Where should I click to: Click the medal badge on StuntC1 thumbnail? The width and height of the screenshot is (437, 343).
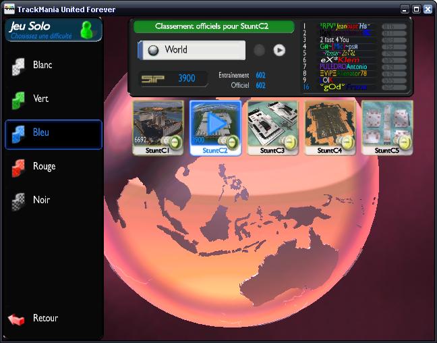coord(174,142)
